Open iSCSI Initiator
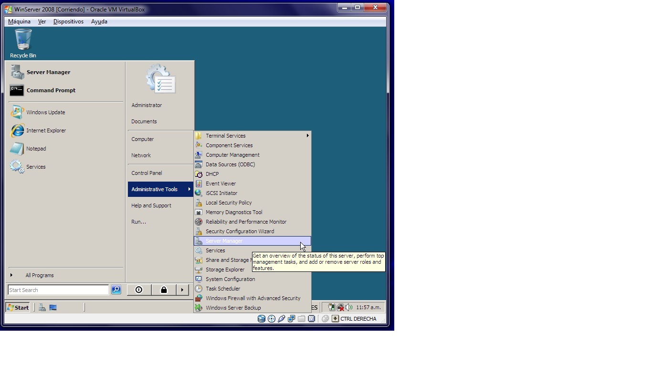This screenshot has width=652, height=367. tap(252, 193)
